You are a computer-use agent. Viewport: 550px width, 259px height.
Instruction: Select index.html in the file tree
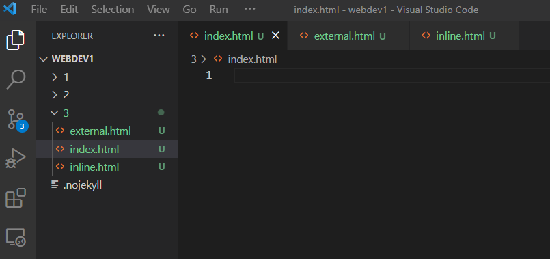click(x=107, y=149)
